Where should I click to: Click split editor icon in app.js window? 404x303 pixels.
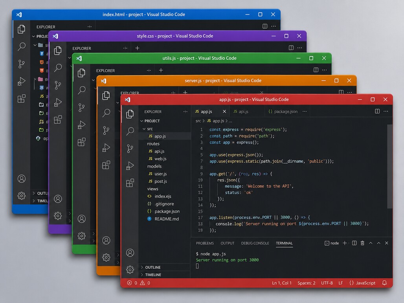pyautogui.click(x=377, y=111)
